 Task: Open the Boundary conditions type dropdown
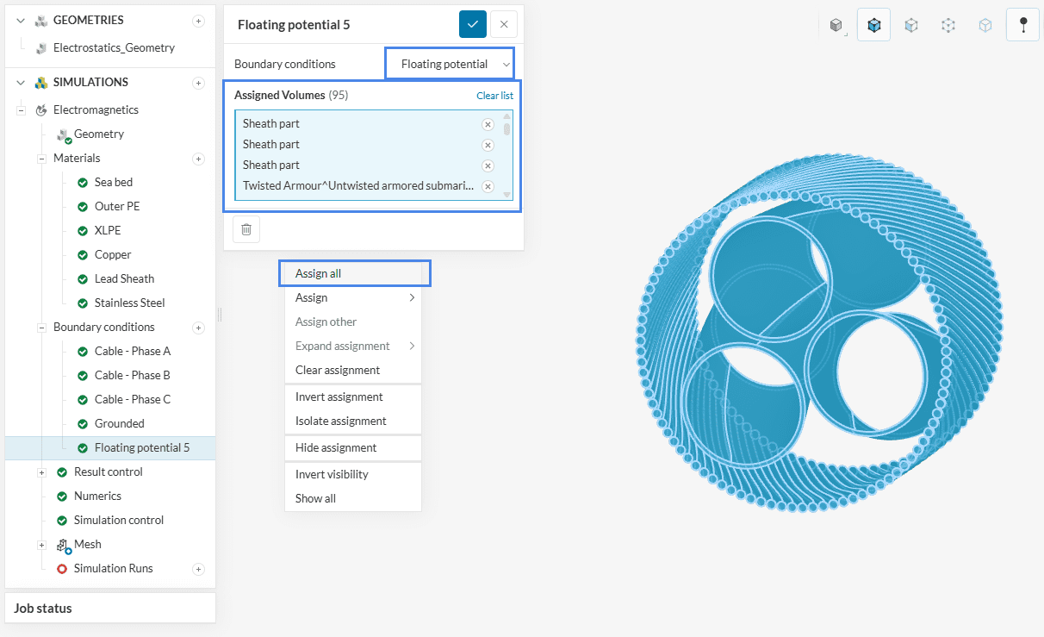[449, 65]
